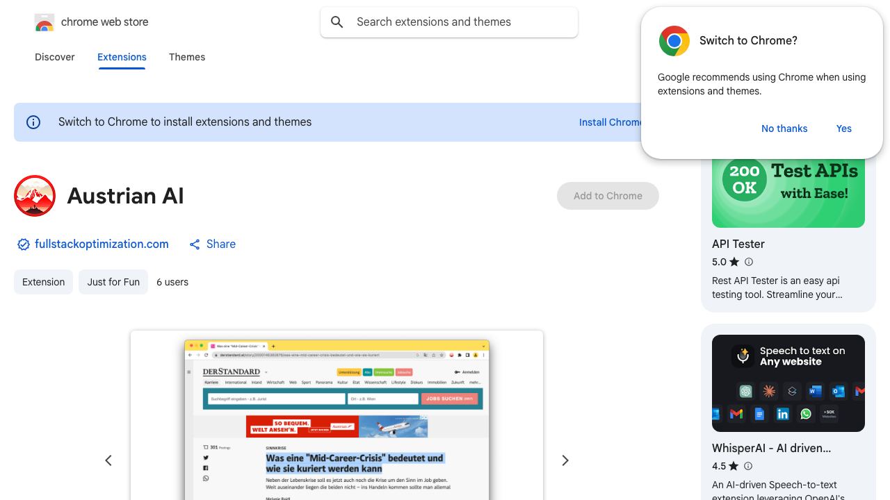Show the previous screenshot with left arrow

[x=108, y=460]
